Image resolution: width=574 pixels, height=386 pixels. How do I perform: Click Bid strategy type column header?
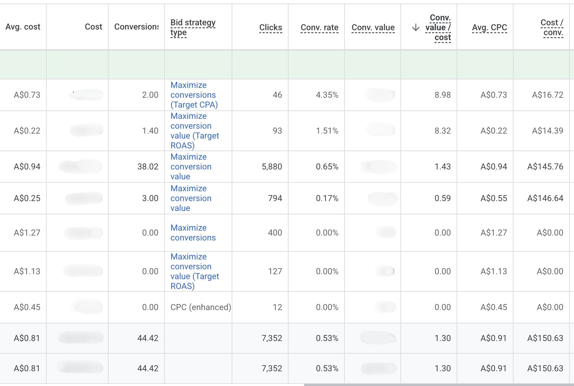[x=193, y=27]
